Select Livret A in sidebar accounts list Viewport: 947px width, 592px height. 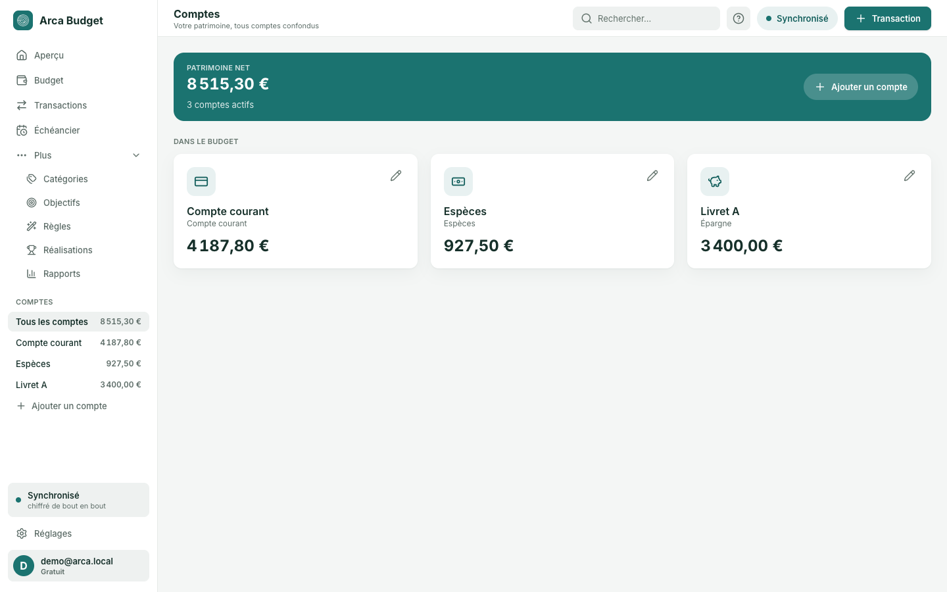[78, 385]
